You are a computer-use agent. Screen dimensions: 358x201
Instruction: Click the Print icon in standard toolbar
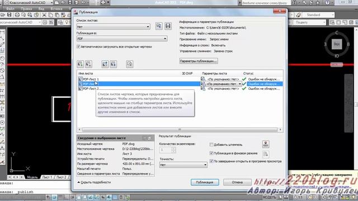[17, 15]
